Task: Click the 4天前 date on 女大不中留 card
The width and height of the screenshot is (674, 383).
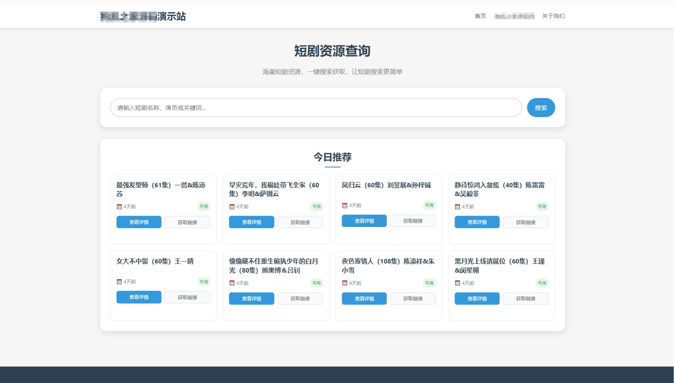Action: tap(130, 282)
